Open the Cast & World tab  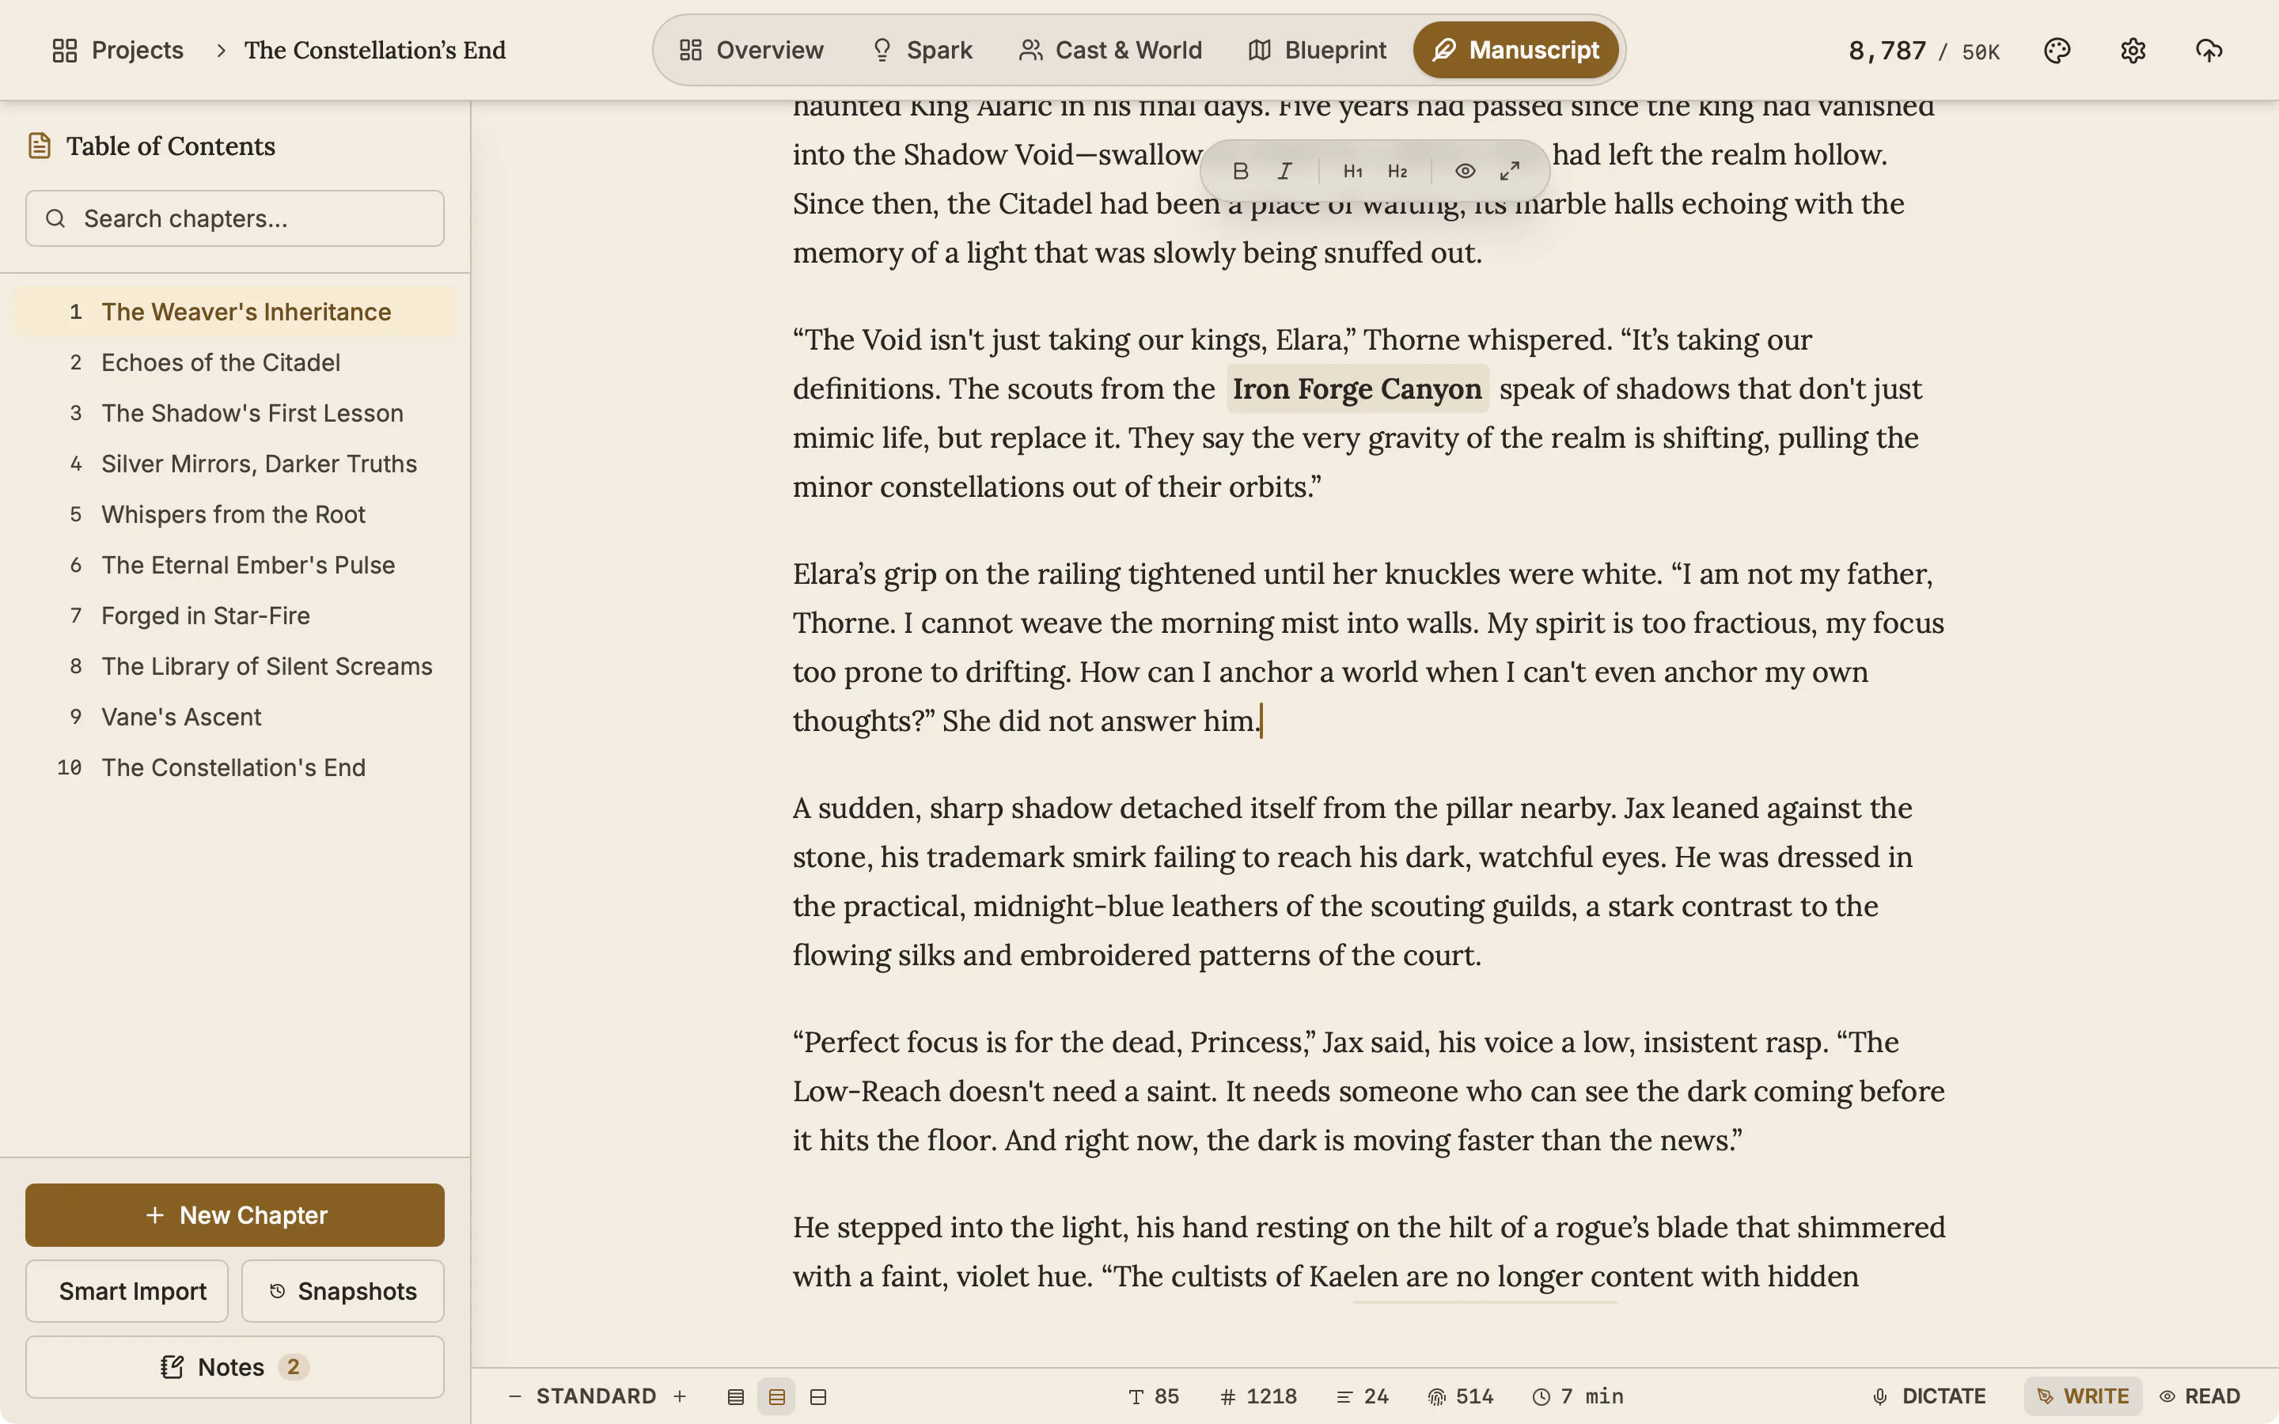coord(1110,50)
